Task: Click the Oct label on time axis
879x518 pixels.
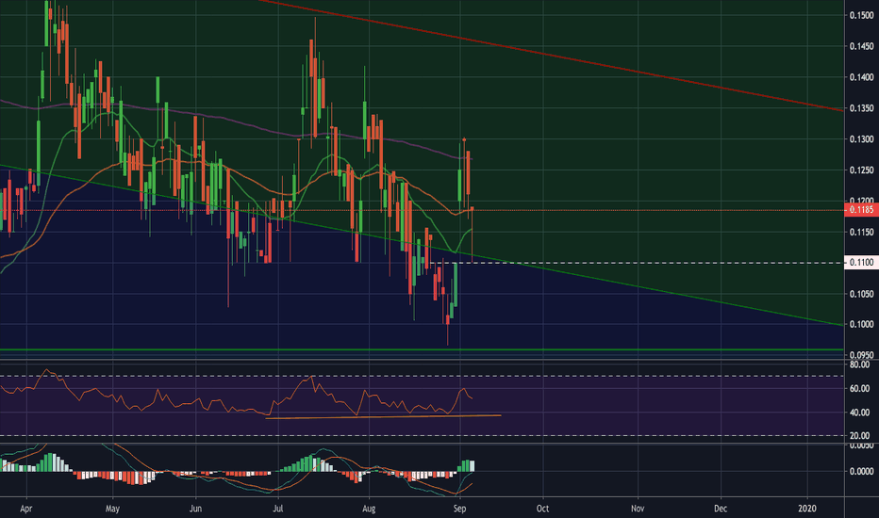Action: 542,509
